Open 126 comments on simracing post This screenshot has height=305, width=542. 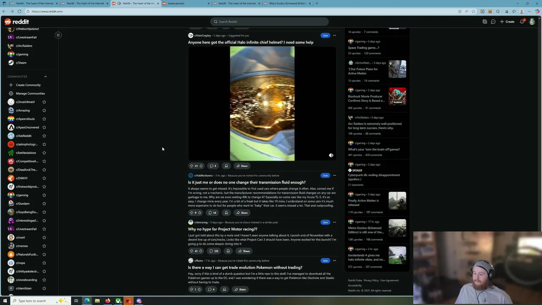click(214, 251)
